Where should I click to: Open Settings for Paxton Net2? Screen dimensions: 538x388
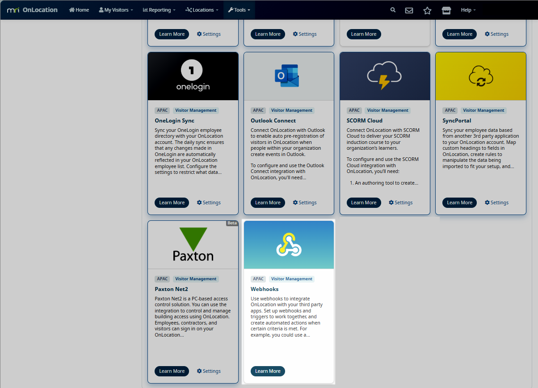pyautogui.click(x=209, y=371)
